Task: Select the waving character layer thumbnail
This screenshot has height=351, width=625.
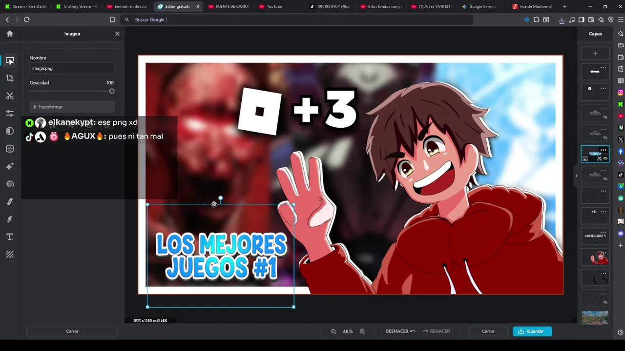Action: pyautogui.click(x=594, y=257)
